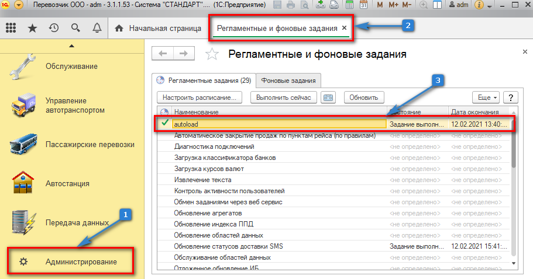Open the sections menu grid icon
Viewport: 533px width, 279px height.
[11, 28]
